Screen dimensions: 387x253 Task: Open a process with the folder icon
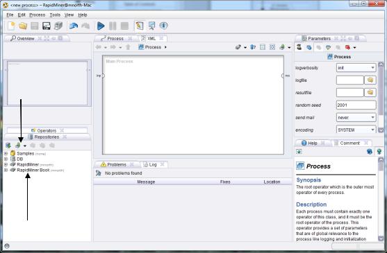(x=23, y=26)
